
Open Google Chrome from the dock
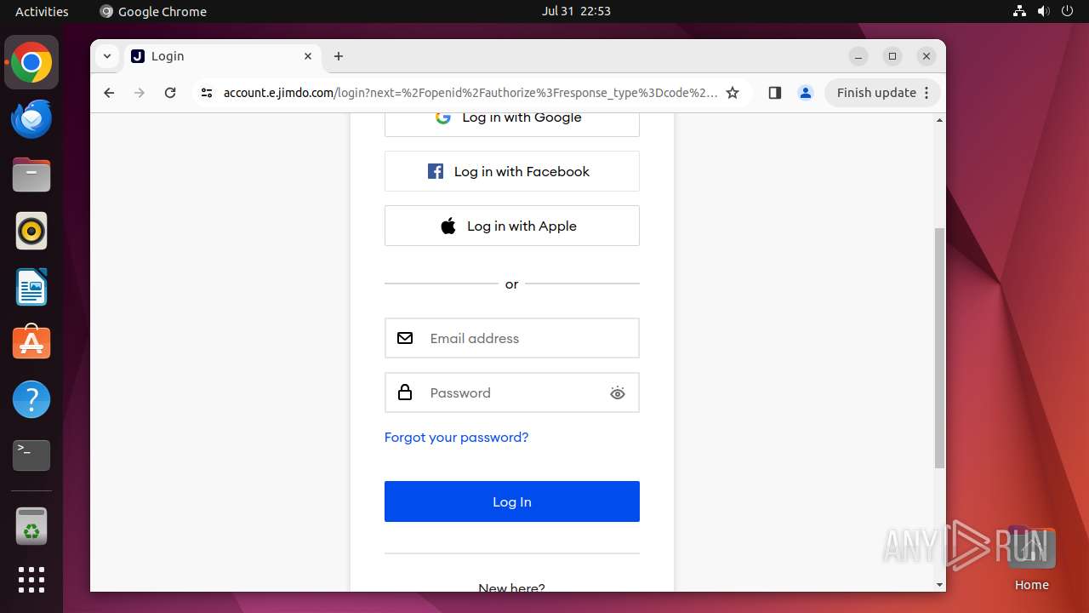tap(31, 63)
